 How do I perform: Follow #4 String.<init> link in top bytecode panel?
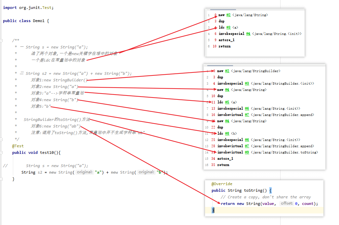[x=248, y=34]
